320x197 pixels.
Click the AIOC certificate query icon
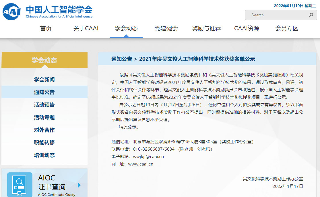point(20,185)
